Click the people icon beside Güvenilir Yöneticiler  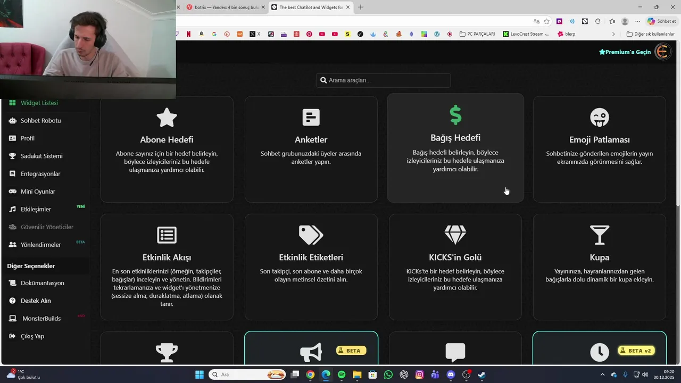pyautogui.click(x=12, y=227)
